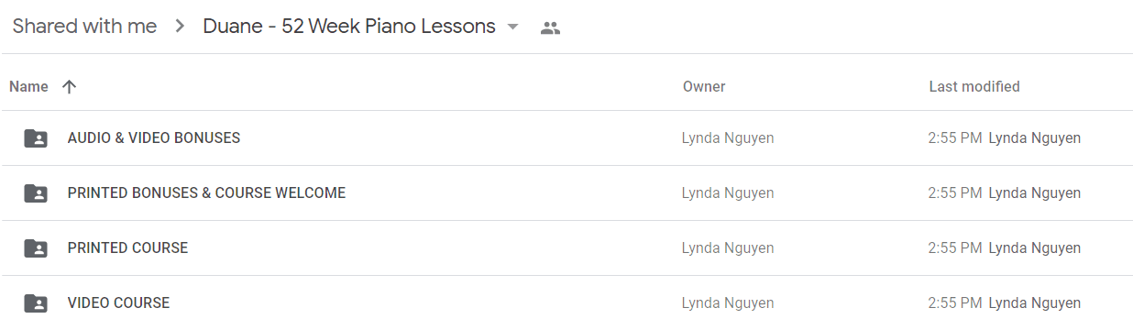The height and width of the screenshot is (330, 1133).
Task: Click the PRINTED COURSE shared folder icon
Action: click(x=36, y=248)
